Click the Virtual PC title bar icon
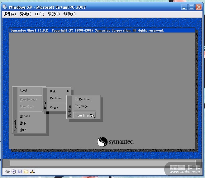Image resolution: width=205 pixels, height=178 pixels. click(x=5, y=7)
